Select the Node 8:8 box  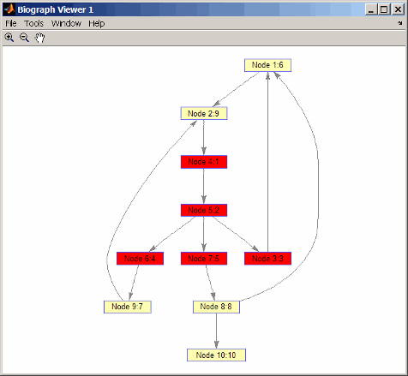(216, 307)
